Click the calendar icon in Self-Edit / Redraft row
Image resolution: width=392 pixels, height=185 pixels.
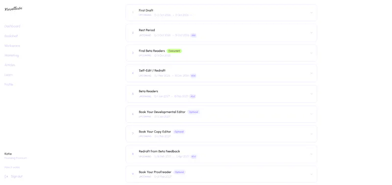click(155, 76)
